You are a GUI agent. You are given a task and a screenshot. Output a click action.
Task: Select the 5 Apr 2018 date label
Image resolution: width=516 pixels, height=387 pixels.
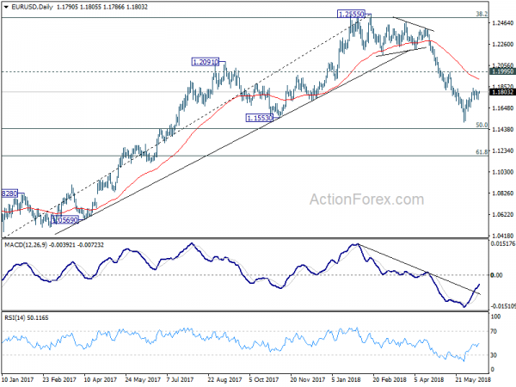point(429,379)
